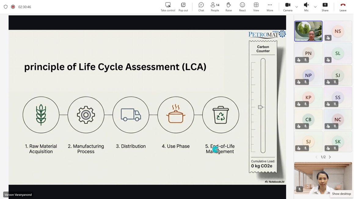Expand camera options dropdown arrow
This screenshot has width=354, height=199.
(x=297, y=7)
